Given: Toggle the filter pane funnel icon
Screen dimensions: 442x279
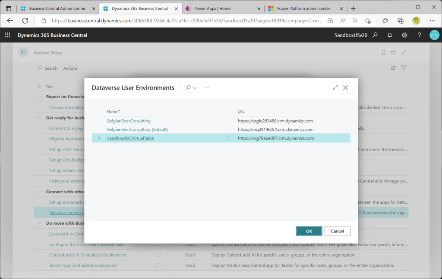Looking at the screenshot, I should [x=404, y=68].
